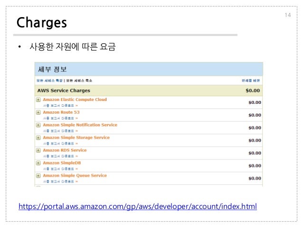
Task: Click the bullet text 사용한 자원에 따른 요금
Action: click(x=73, y=47)
